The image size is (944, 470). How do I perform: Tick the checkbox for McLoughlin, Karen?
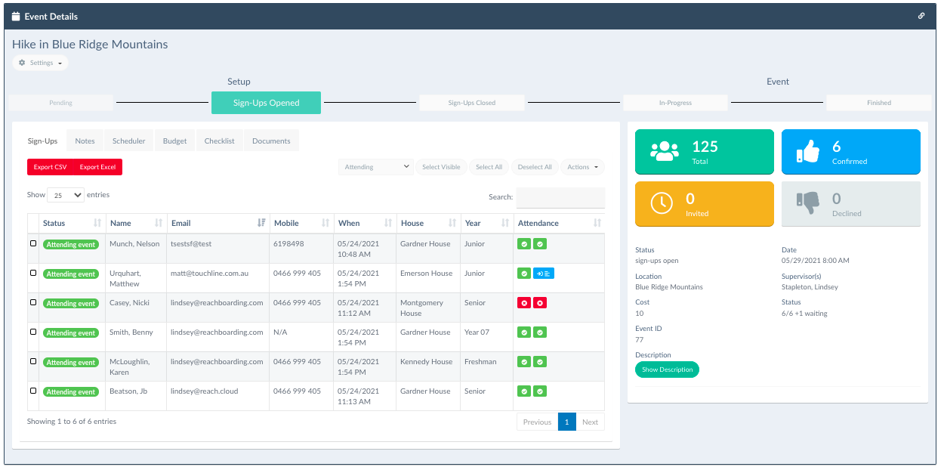point(33,361)
